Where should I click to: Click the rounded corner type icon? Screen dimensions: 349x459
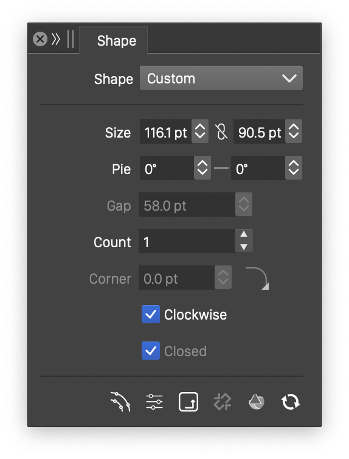(257, 278)
